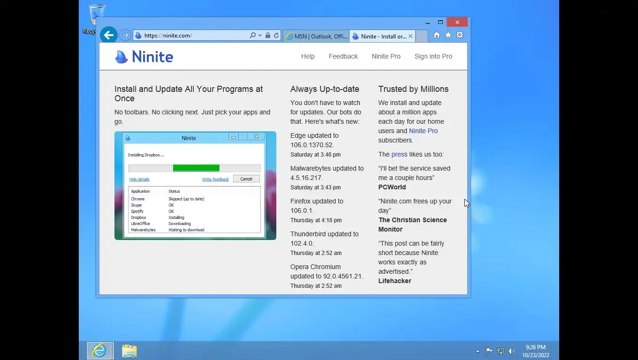Click the PCWorld attribution text
The image size is (638, 360).
tap(392, 187)
